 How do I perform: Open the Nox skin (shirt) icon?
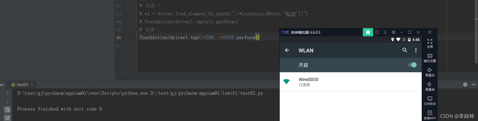click(x=377, y=32)
